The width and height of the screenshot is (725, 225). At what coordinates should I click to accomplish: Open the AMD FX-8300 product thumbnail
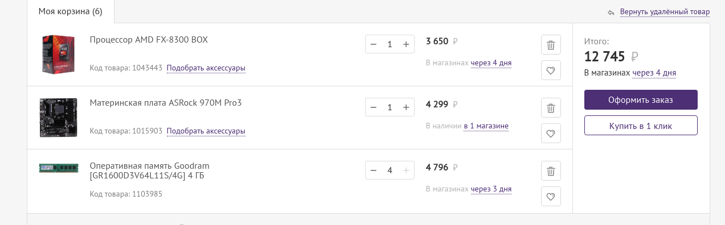[x=58, y=55]
